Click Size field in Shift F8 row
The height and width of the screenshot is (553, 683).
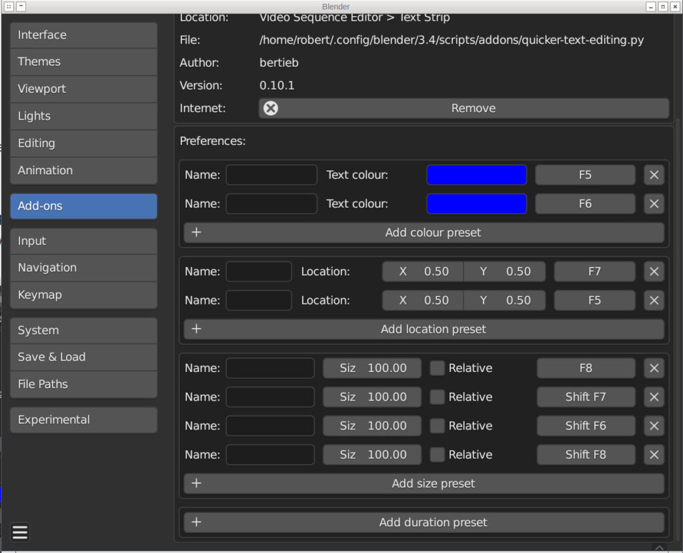click(x=372, y=455)
